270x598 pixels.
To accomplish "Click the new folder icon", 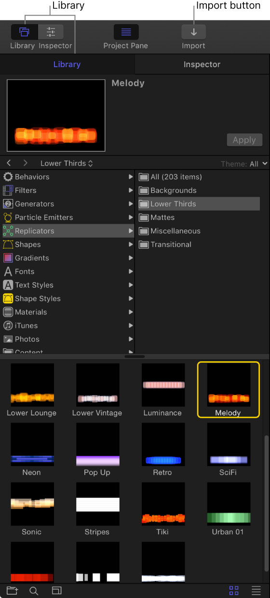I will (12, 590).
